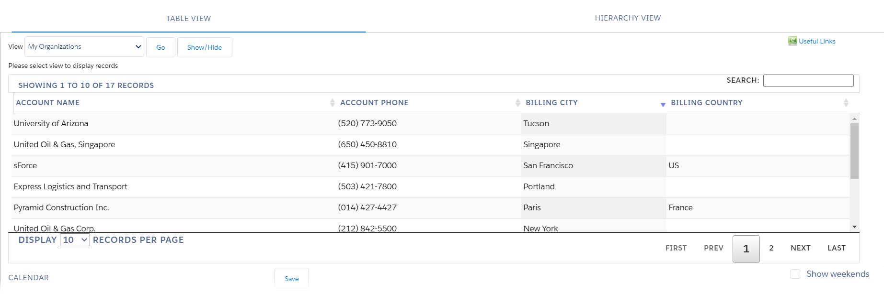The height and width of the screenshot is (294, 884).
Task: Click San Francisco billing city cell
Action: (x=594, y=165)
